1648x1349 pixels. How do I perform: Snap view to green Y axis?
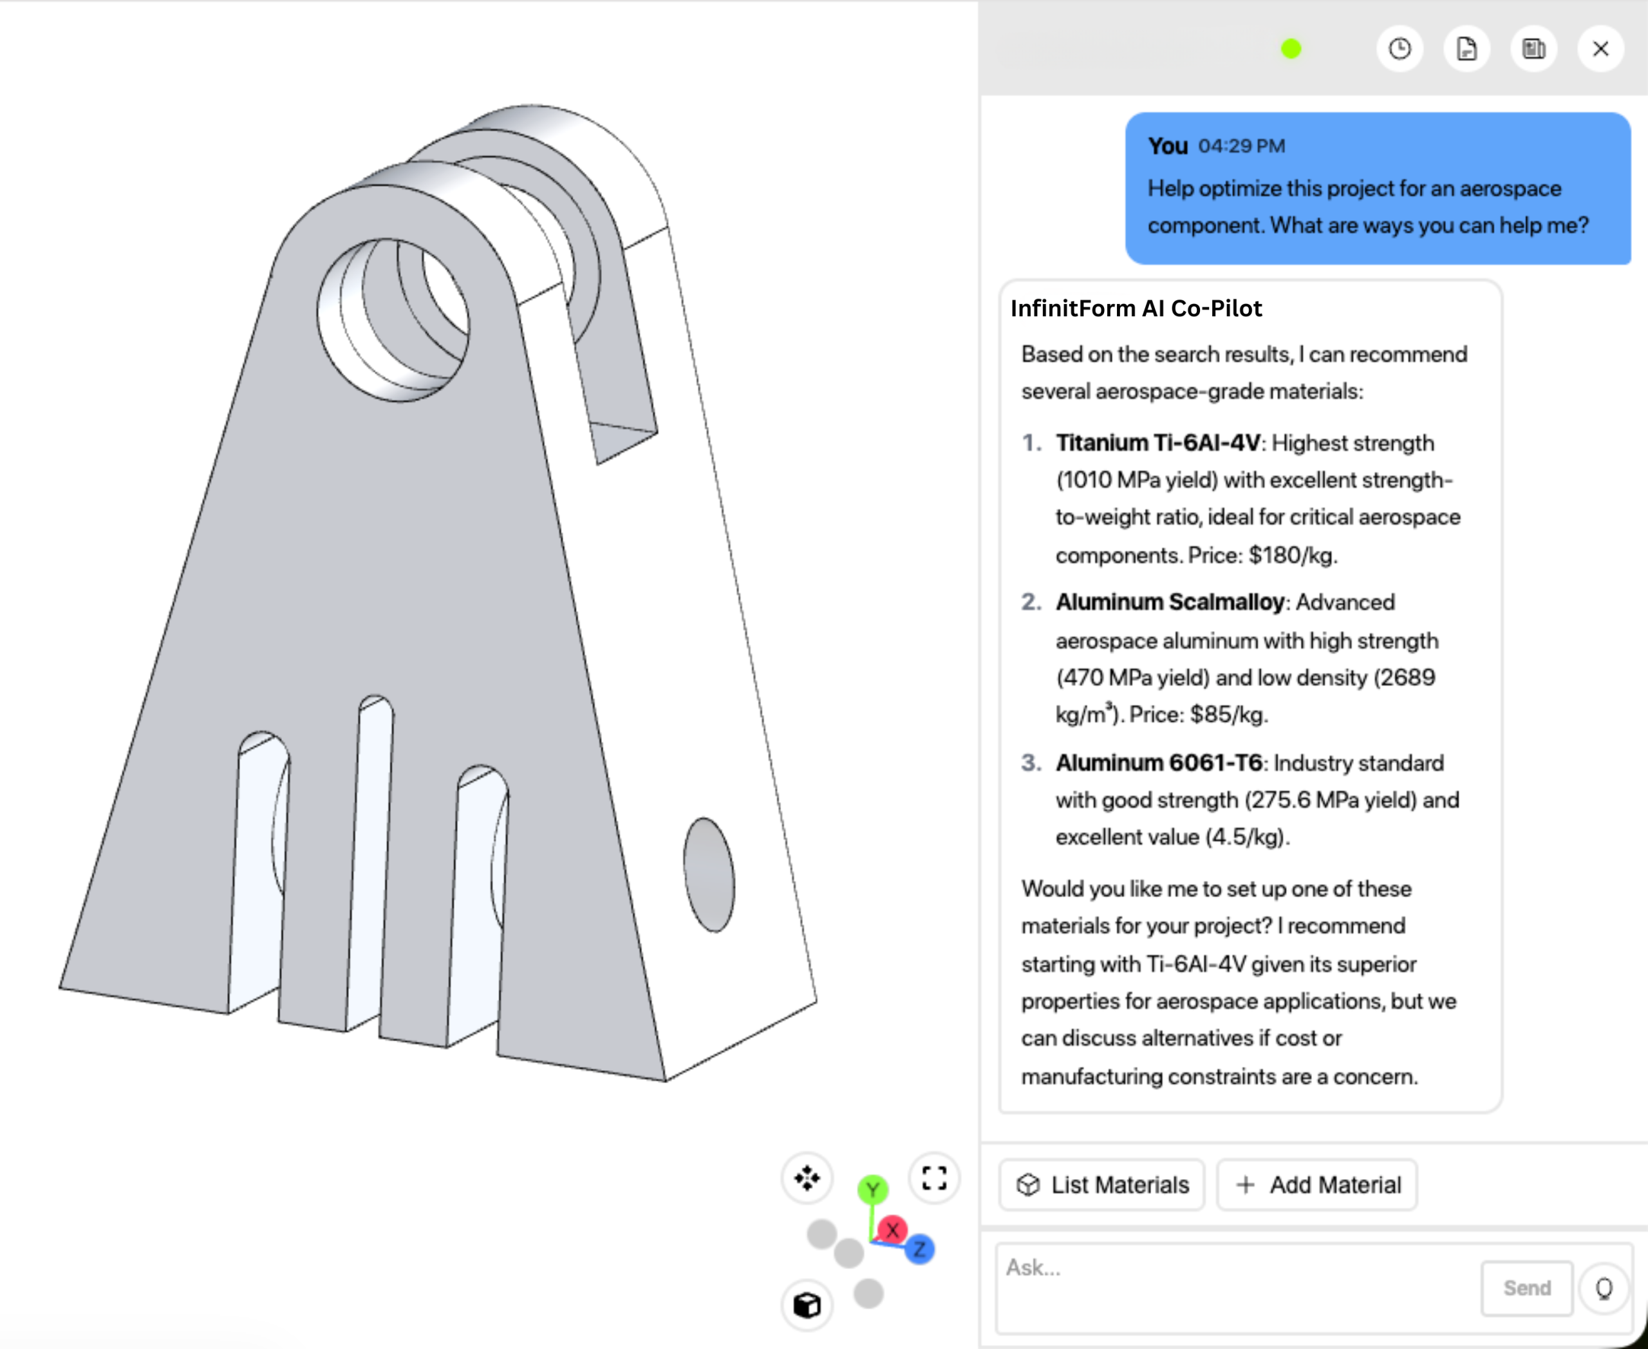click(x=872, y=1190)
